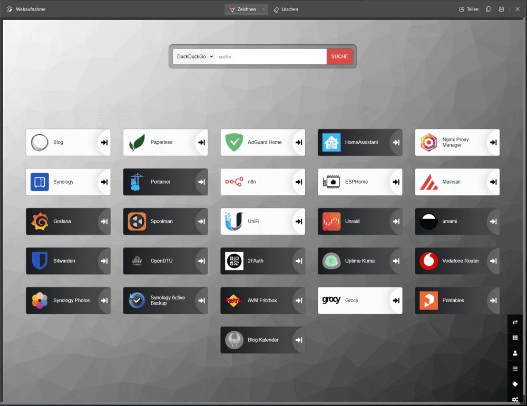Click the Unraid orange icon

click(331, 221)
